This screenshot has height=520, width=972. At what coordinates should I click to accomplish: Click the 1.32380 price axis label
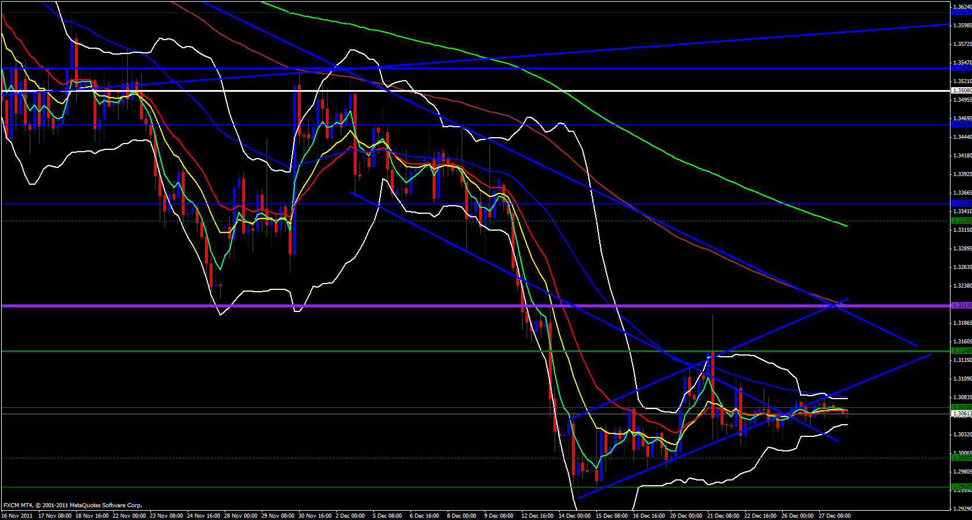(x=962, y=286)
